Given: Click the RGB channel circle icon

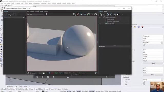Looking at the screenshot, I should pos(46,14).
